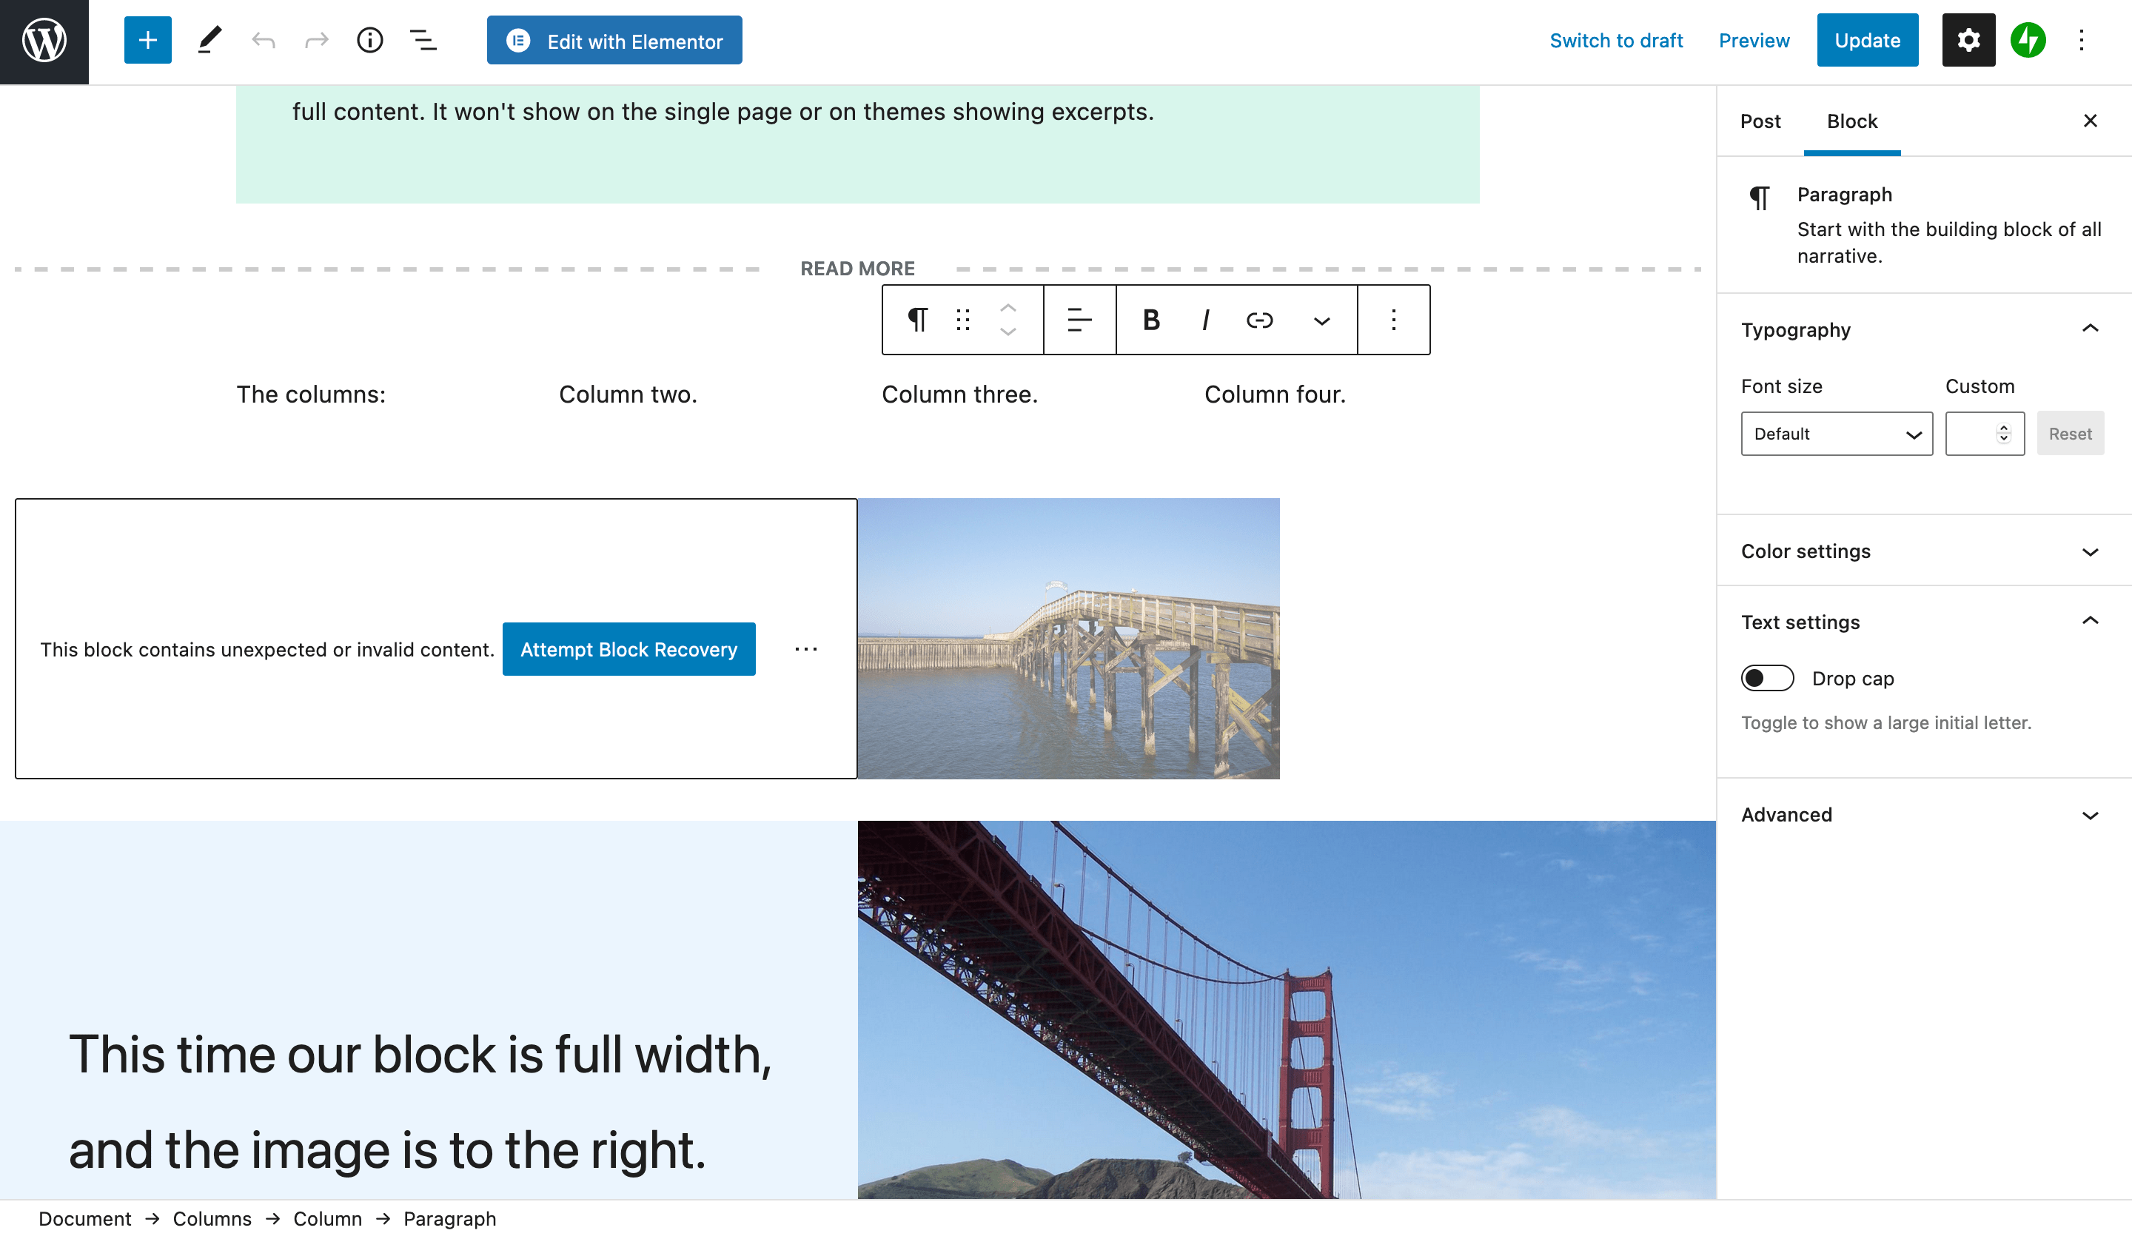Apply bold formatting in the block toolbar

pos(1150,320)
